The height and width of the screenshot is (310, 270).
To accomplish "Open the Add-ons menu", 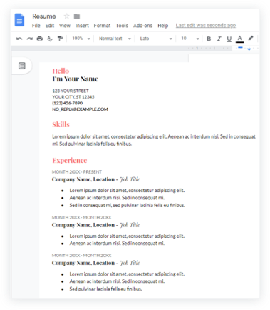I will point(142,26).
